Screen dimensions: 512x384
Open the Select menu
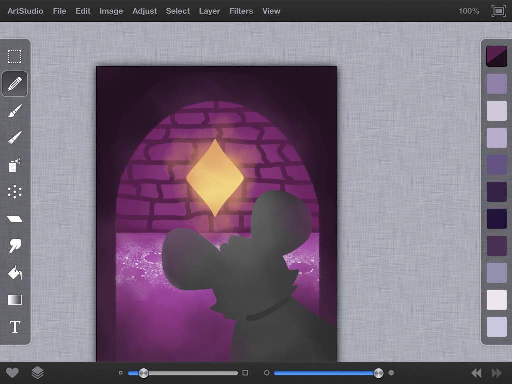[178, 11]
